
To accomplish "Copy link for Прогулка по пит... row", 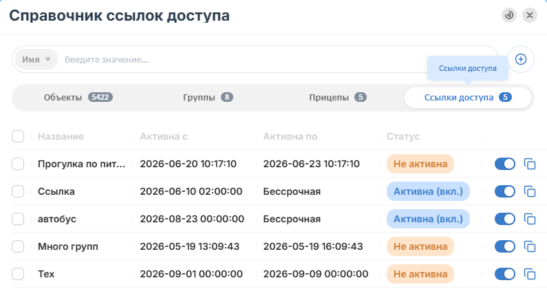I will [530, 164].
